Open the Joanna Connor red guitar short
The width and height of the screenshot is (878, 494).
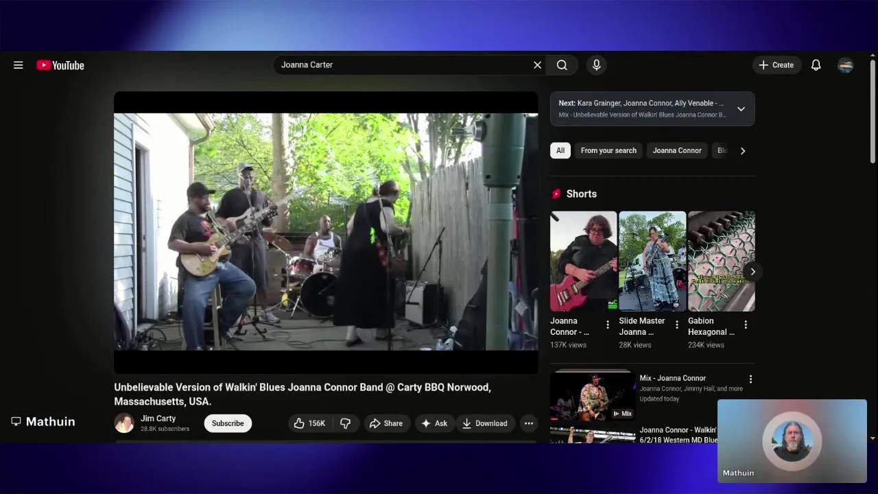tap(583, 261)
